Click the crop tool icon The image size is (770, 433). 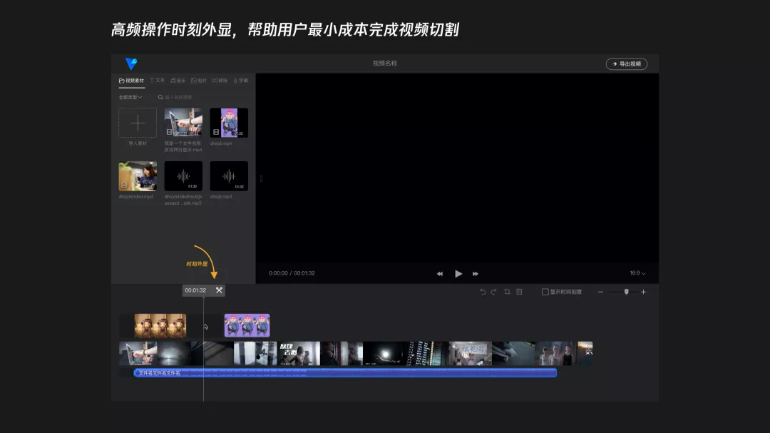click(x=507, y=292)
